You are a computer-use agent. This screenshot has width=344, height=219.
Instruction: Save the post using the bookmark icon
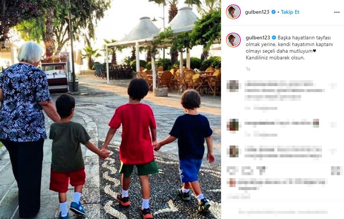[335, 171]
